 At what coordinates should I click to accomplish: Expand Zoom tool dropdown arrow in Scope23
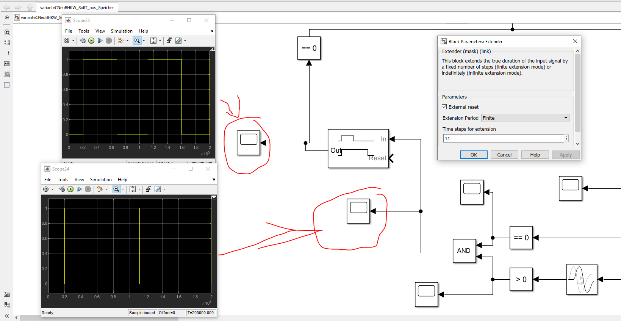pos(144,41)
